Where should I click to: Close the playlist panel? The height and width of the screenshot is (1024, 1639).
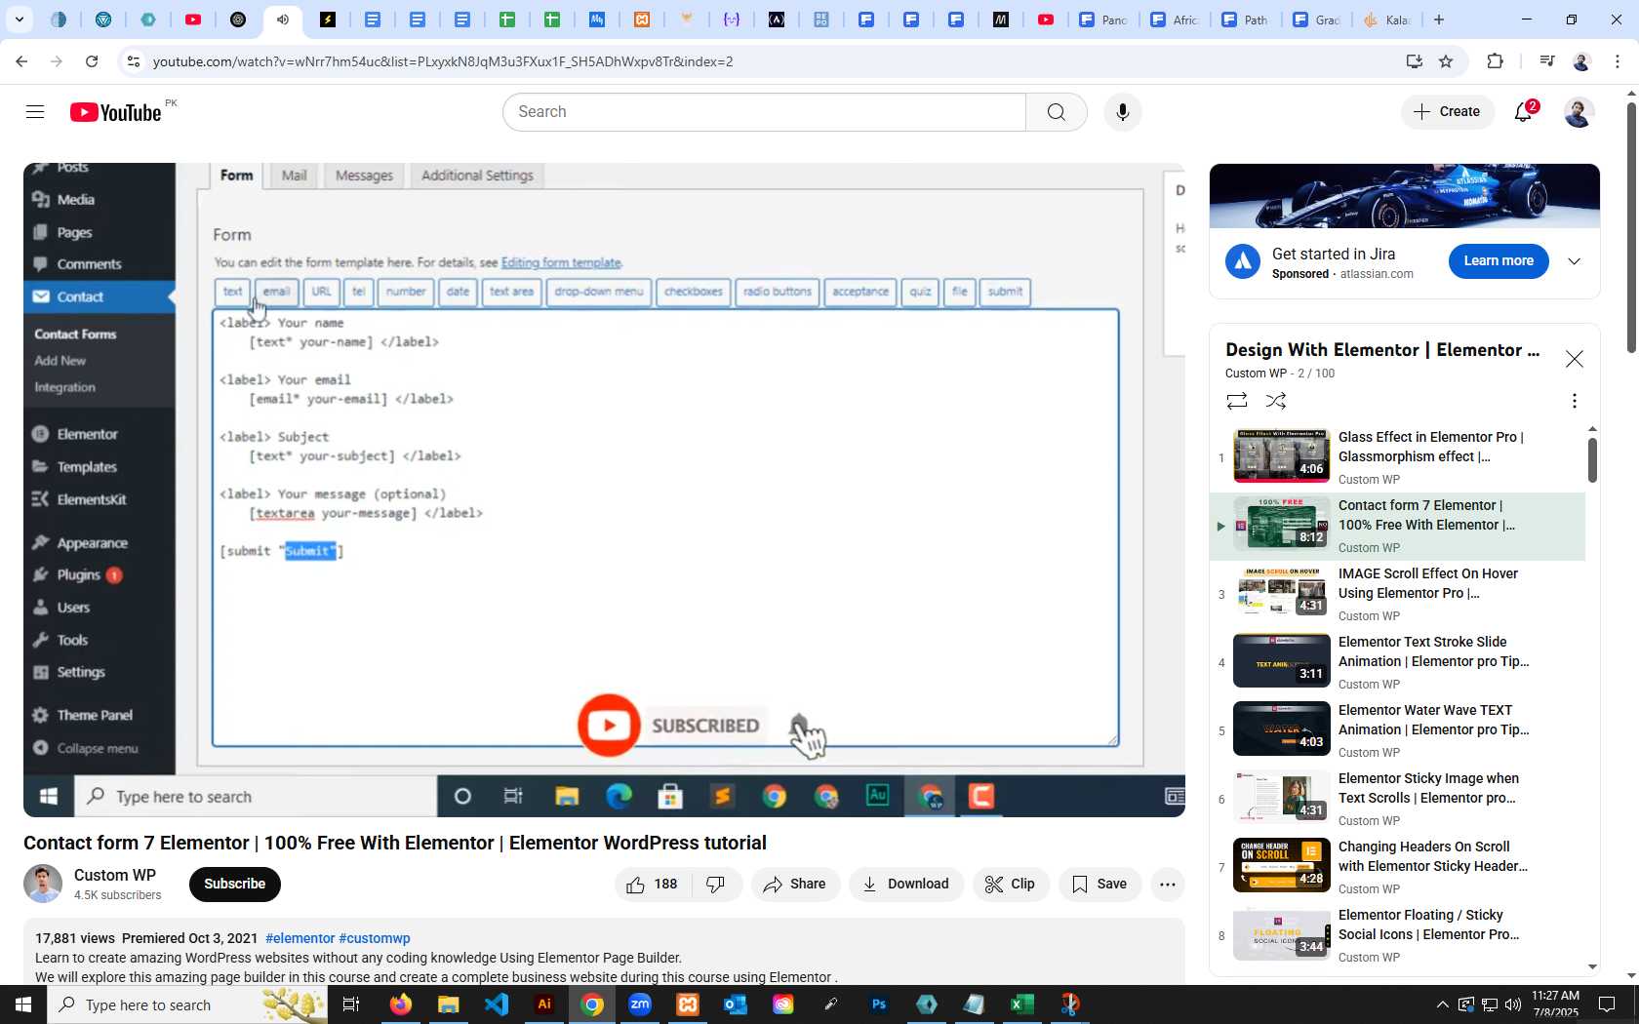(x=1574, y=359)
